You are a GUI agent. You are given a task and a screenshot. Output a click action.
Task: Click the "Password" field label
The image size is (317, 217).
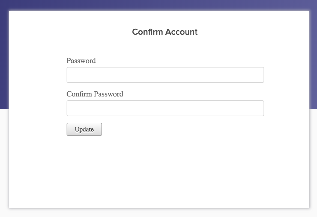tap(81, 61)
